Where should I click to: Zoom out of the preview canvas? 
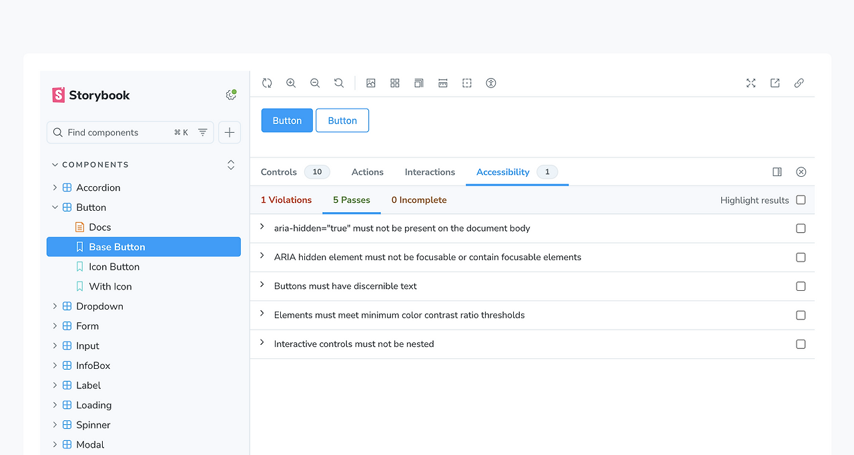[315, 83]
